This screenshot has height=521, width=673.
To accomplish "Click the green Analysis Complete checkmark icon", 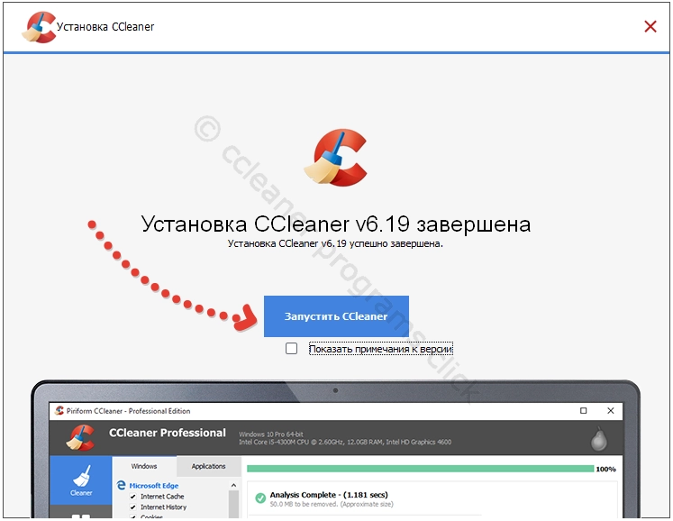I will [x=259, y=497].
